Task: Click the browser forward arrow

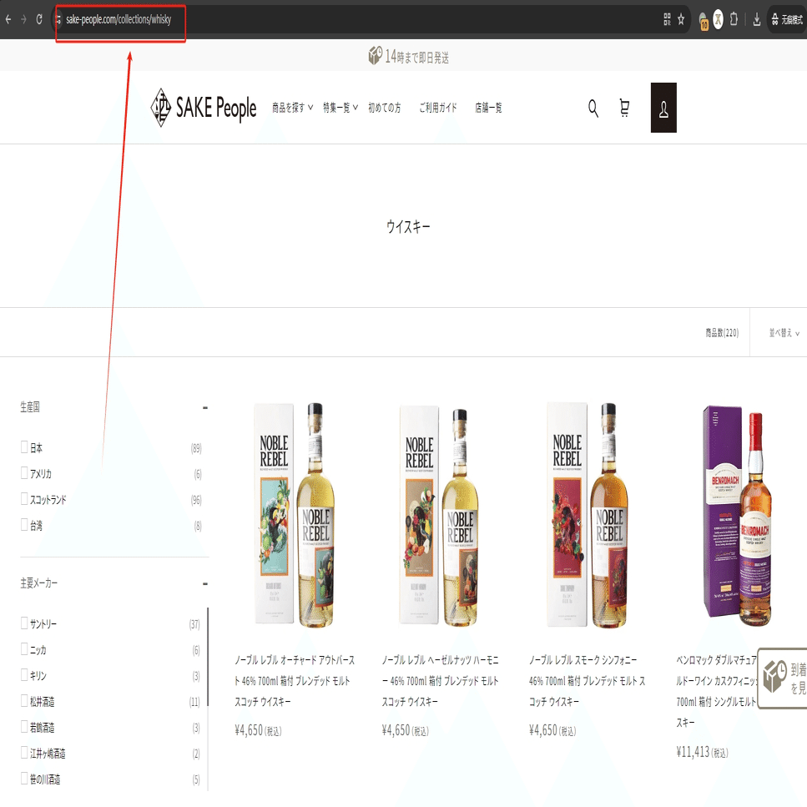Action: pos(23,19)
